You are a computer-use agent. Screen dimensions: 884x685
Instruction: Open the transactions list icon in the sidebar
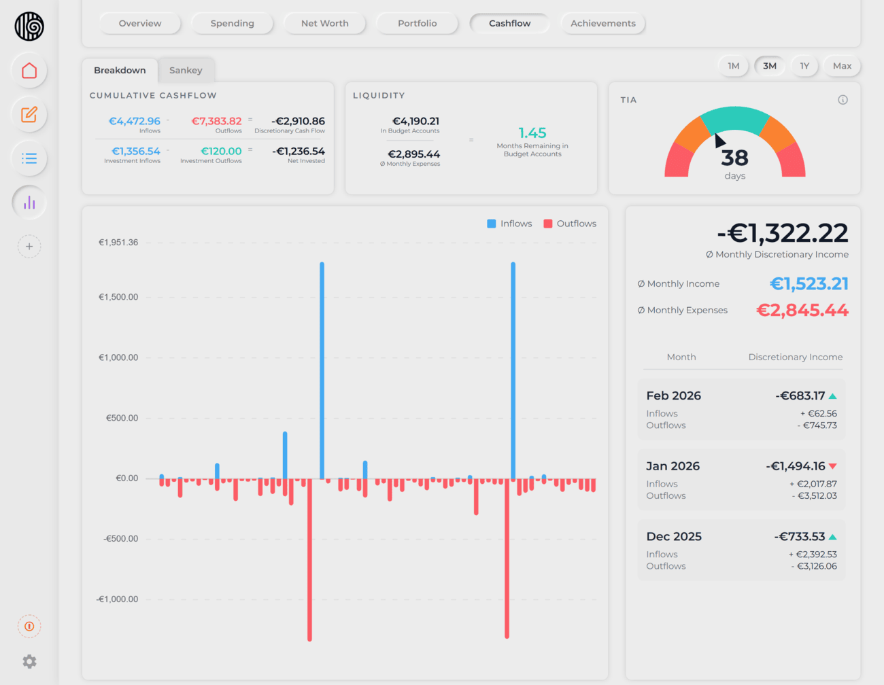tap(29, 158)
